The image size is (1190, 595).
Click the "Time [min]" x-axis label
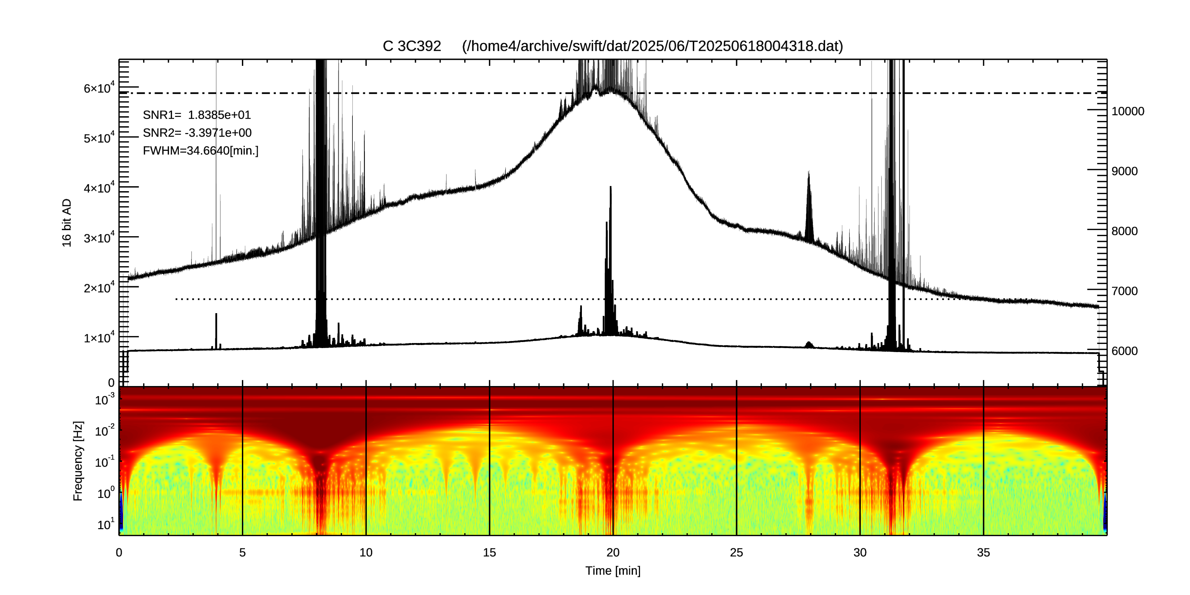(x=612, y=570)
